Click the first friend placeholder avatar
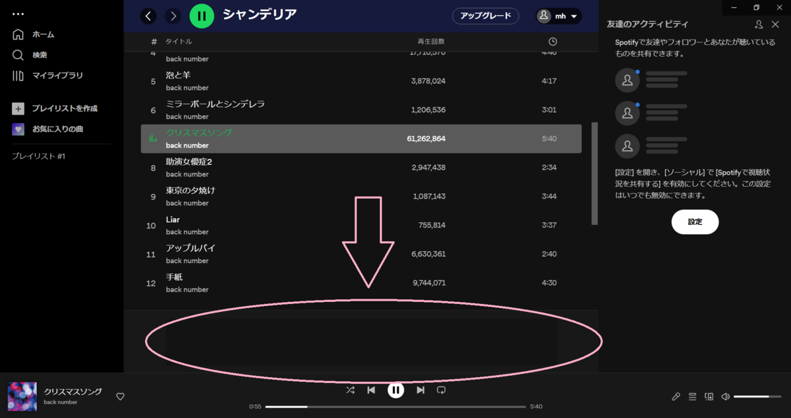Viewport: 791px width, 418px height. click(628, 80)
